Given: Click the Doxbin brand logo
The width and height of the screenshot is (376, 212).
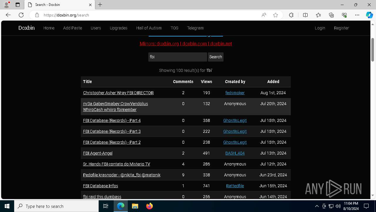Looking at the screenshot, I should pyautogui.click(x=26, y=28).
